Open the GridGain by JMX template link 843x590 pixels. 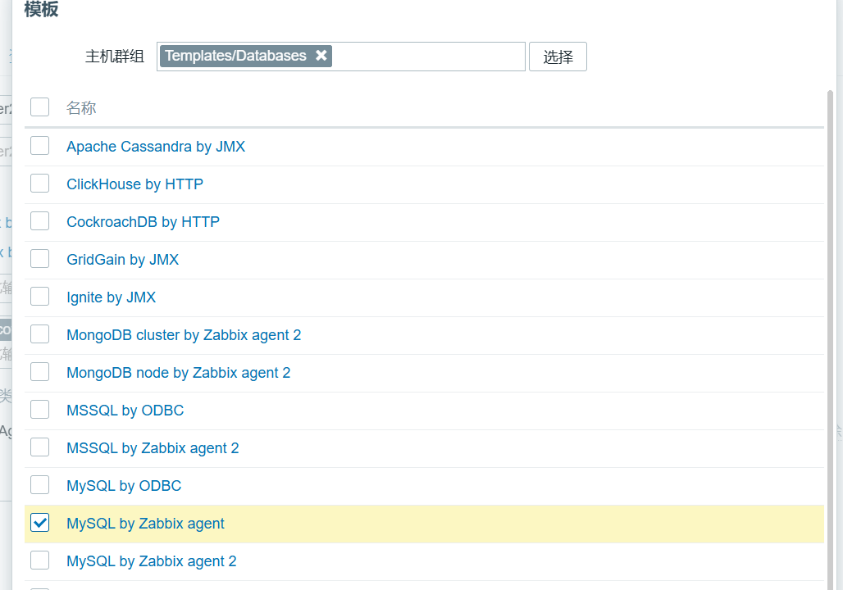(x=122, y=260)
